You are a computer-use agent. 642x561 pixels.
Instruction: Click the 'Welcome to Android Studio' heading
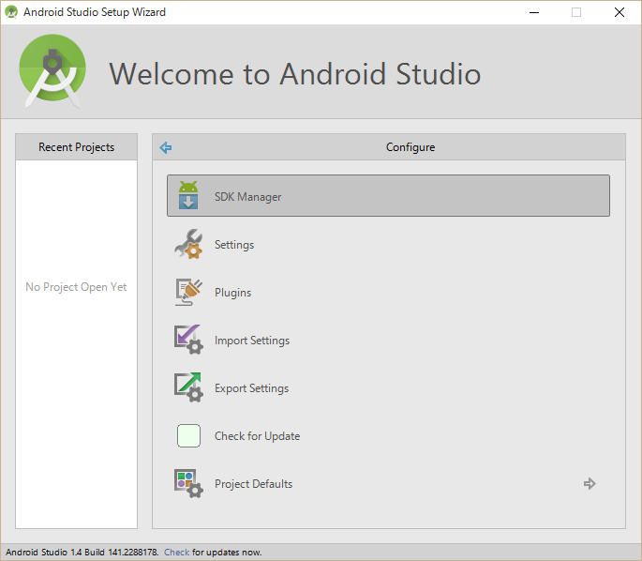[x=295, y=74]
